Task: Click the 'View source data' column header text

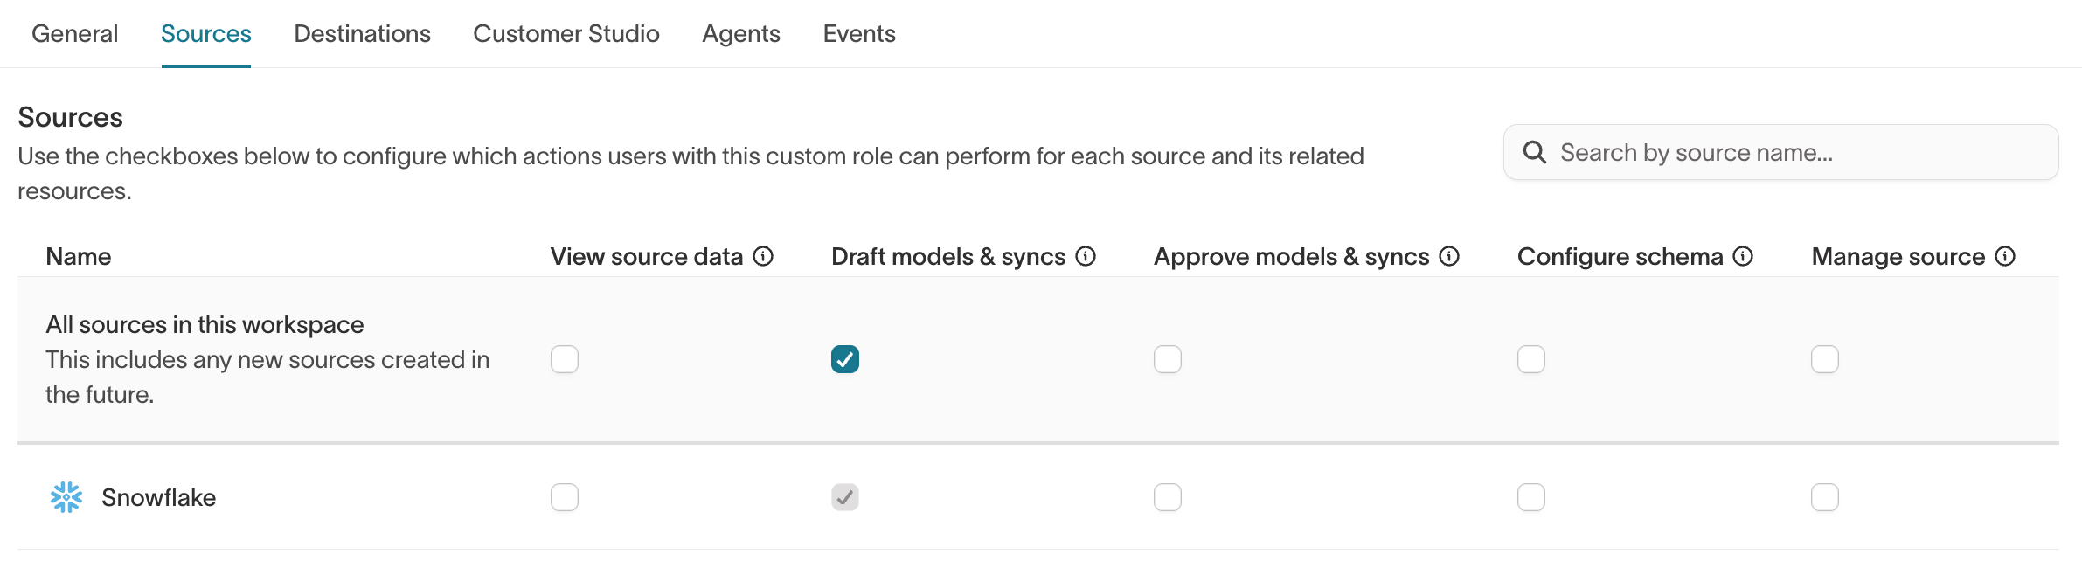Action: (x=647, y=256)
